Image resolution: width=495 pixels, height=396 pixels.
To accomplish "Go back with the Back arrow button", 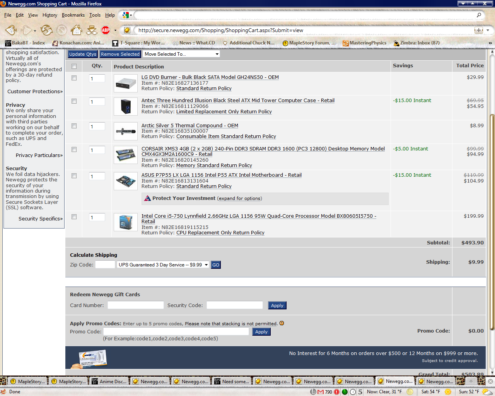I will tap(11, 30).
